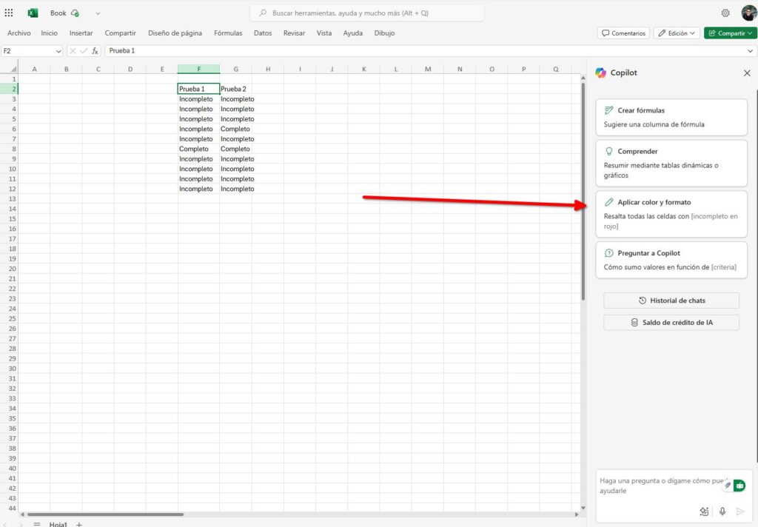Switch to the Vista tab
Viewport: 758px width, 527px height.
[x=324, y=33]
